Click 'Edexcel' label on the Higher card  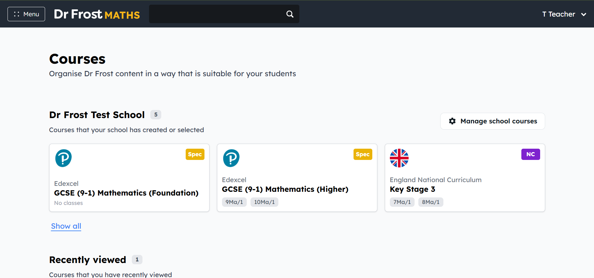tap(234, 180)
